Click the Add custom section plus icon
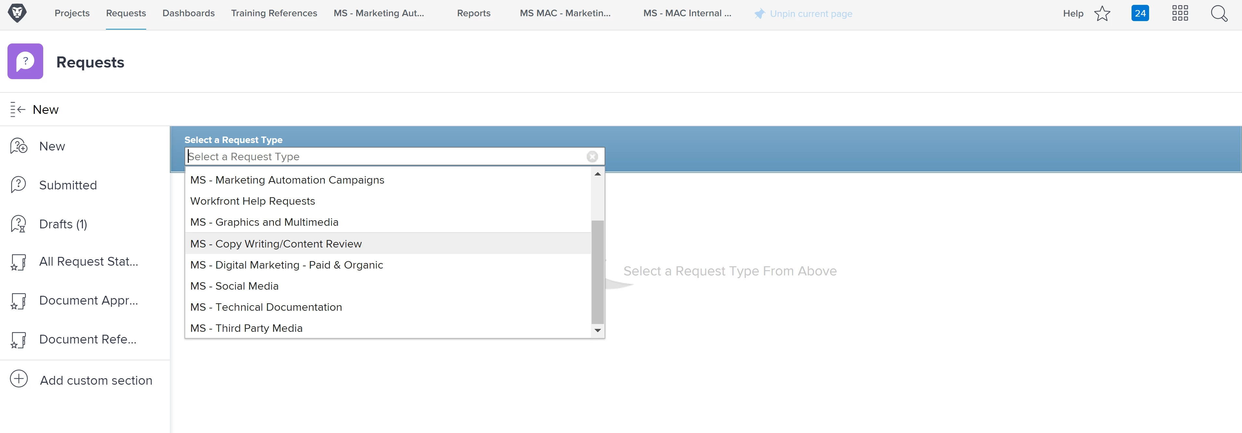Image resolution: width=1242 pixels, height=433 pixels. [x=19, y=379]
